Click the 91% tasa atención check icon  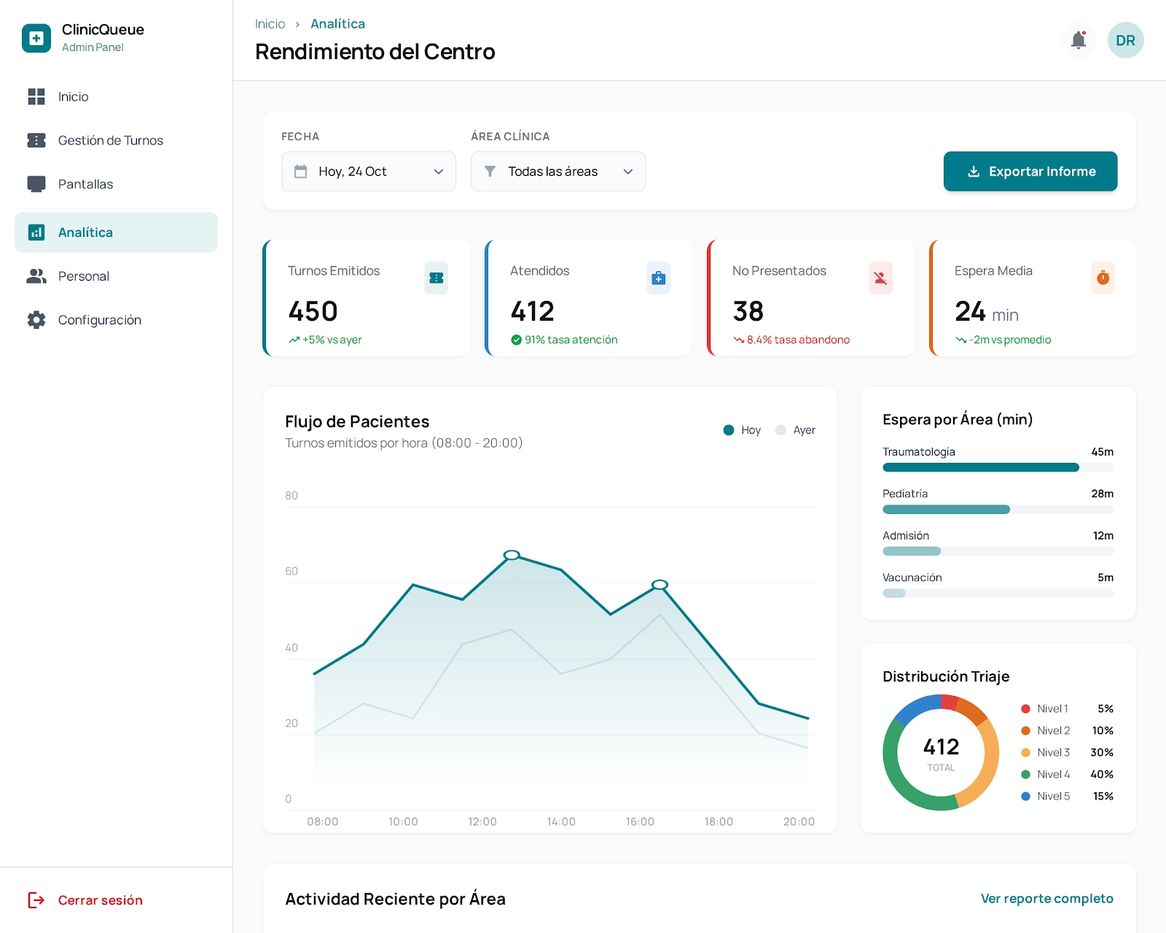click(516, 340)
